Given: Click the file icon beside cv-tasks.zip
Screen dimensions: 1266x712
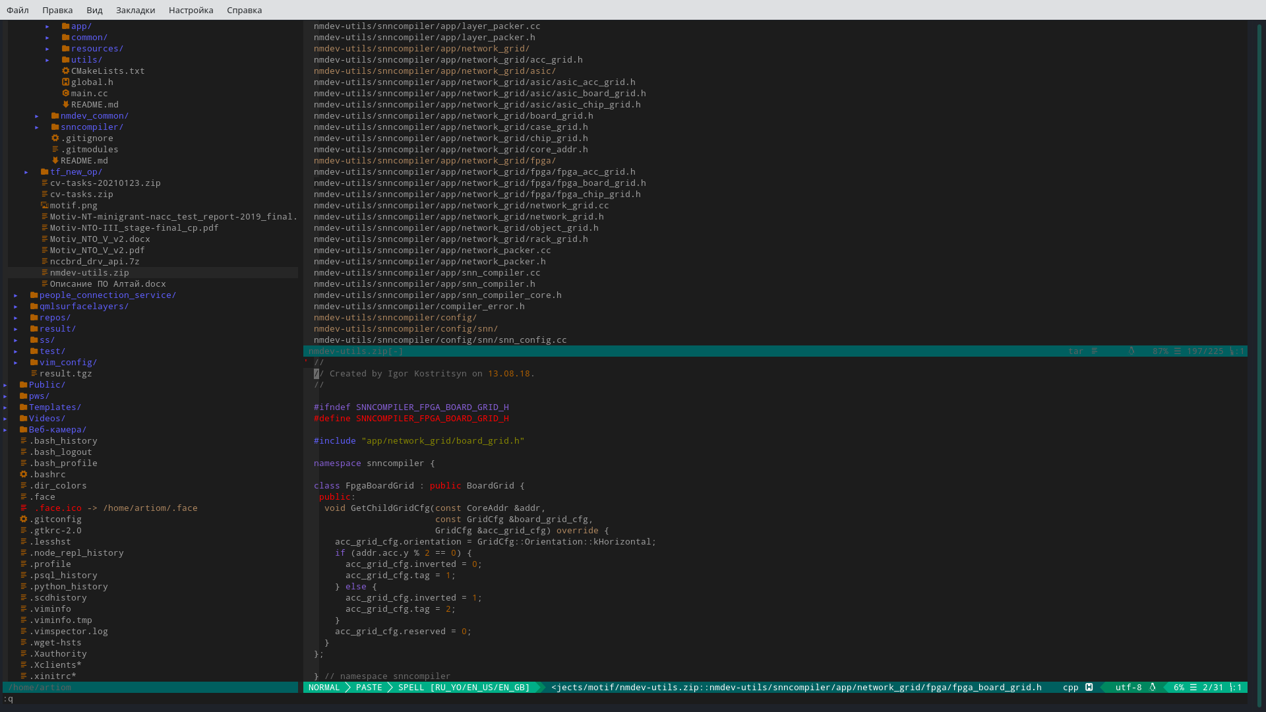Looking at the screenshot, I should (45, 194).
